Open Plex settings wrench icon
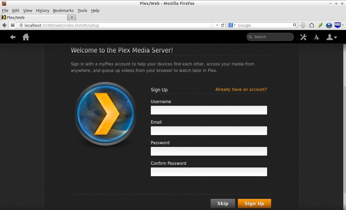 point(303,37)
